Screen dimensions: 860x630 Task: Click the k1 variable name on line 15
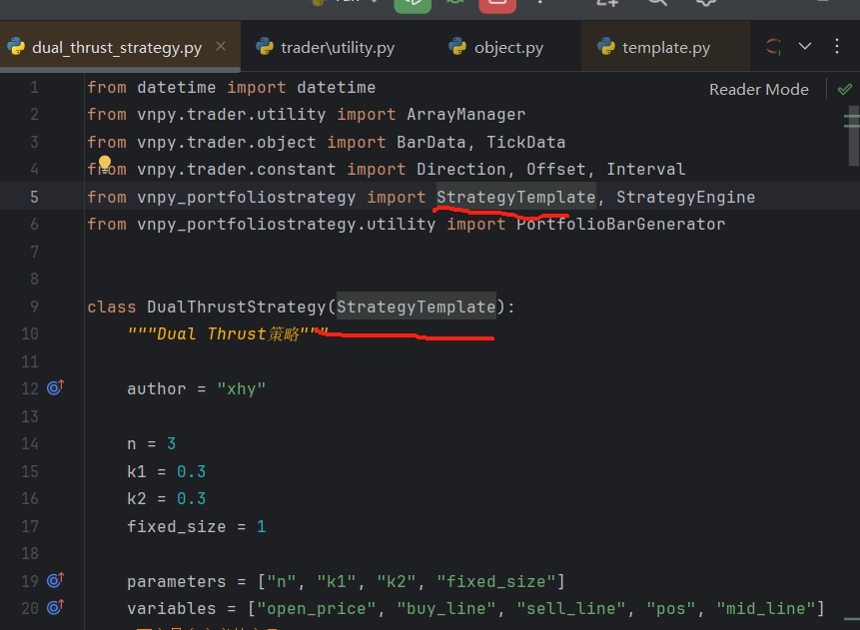point(137,471)
